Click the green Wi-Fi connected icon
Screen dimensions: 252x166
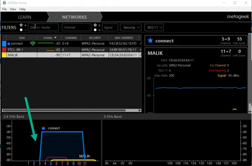(33, 44)
